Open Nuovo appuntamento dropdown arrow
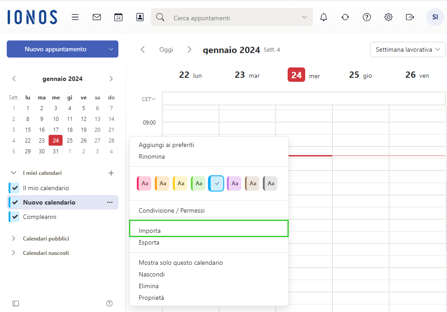Screen dimensions: 447x312 pos(111,49)
